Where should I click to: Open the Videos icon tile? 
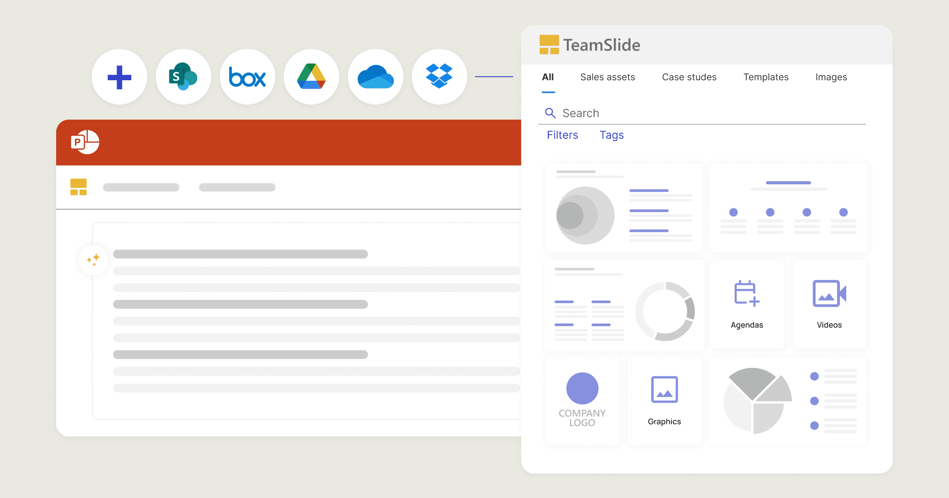click(829, 304)
